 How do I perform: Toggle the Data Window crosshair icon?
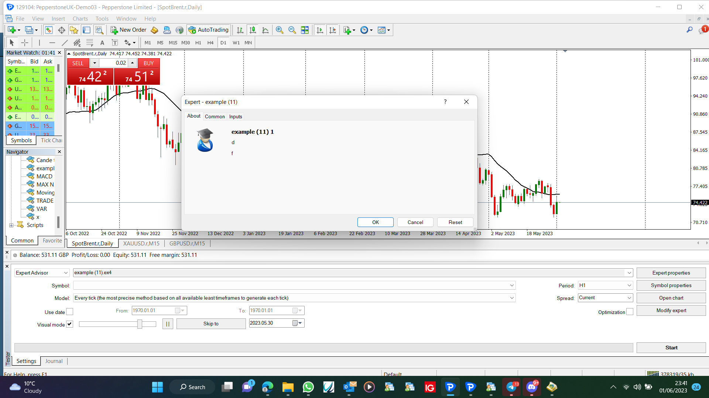coord(61,30)
